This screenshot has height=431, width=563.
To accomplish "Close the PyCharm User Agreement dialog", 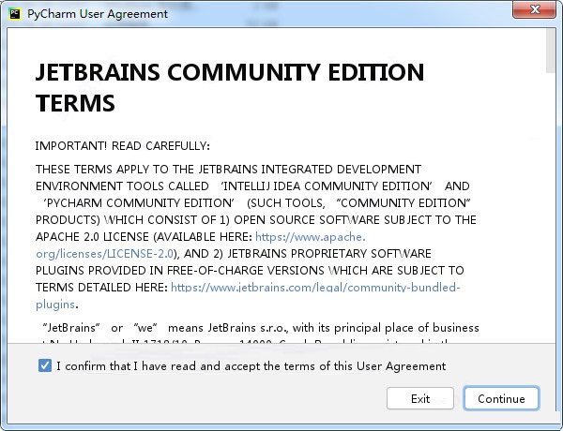I will 534,9.
